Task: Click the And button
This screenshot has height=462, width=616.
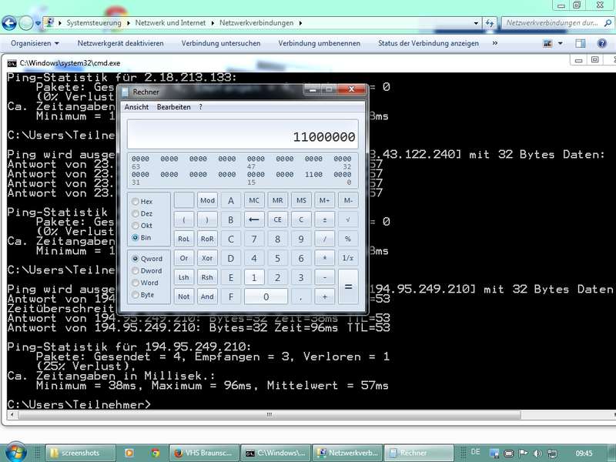Action: click(207, 296)
